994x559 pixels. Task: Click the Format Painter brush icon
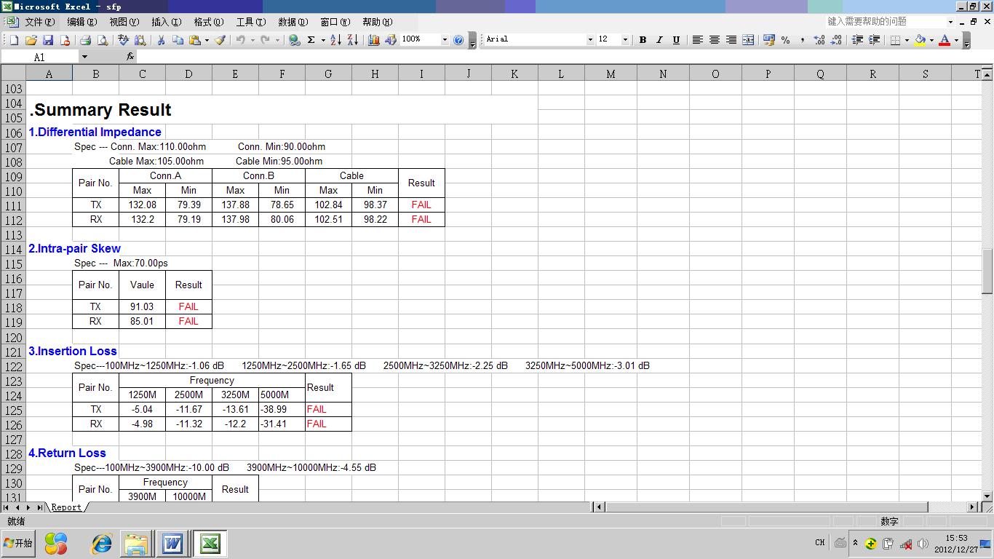point(220,40)
